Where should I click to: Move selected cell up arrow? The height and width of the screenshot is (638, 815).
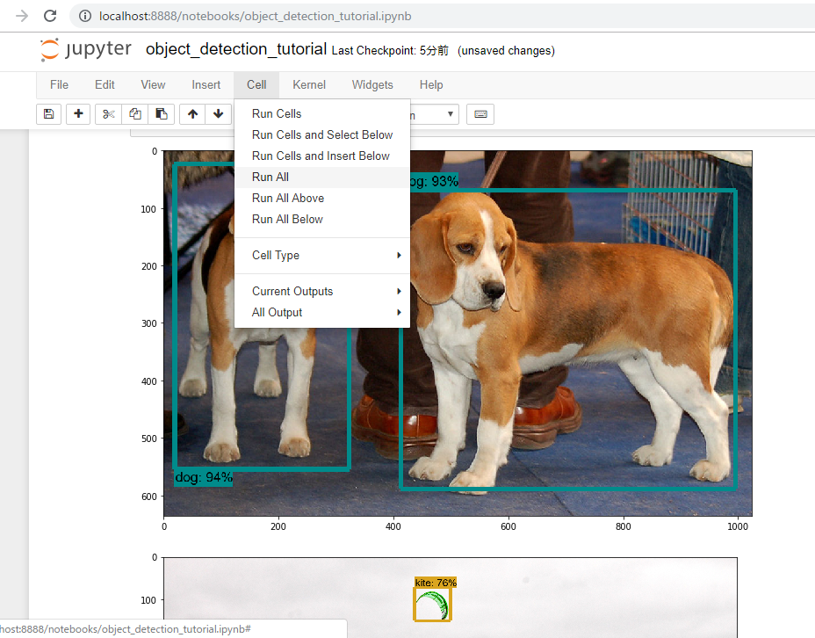coord(192,113)
